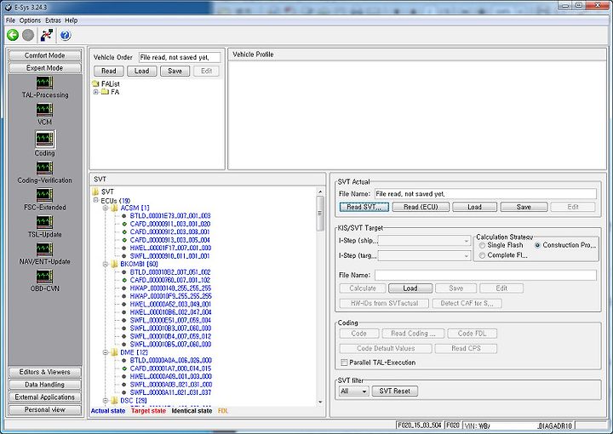This screenshot has height=434, width=613.
Task: Click Save in Vehicle Order
Action: pos(175,71)
